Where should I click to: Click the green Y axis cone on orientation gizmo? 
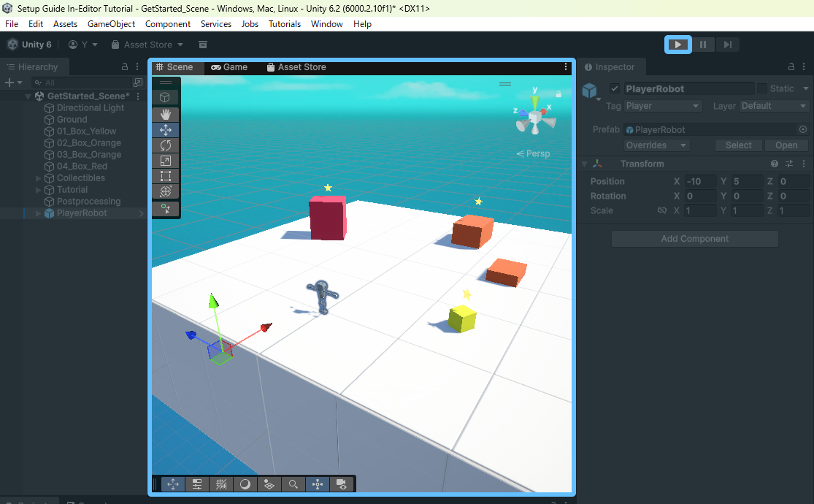pos(534,102)
